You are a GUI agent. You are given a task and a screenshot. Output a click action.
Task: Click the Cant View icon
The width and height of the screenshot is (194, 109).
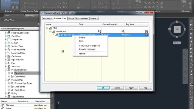[x=9, y=36]
